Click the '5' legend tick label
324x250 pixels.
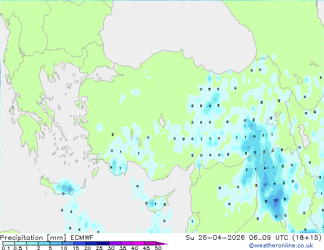pyautogui.click(x=50, y=248)
